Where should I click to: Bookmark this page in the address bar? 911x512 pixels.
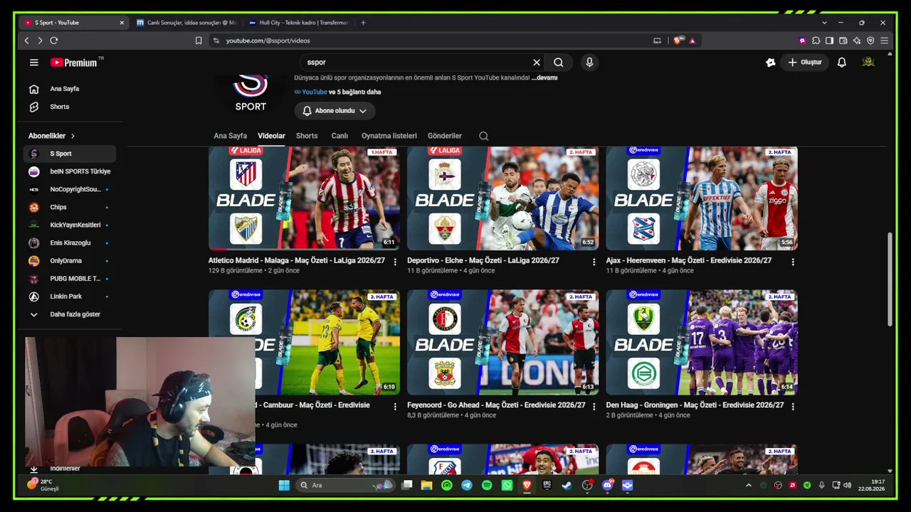pos(199,41)
